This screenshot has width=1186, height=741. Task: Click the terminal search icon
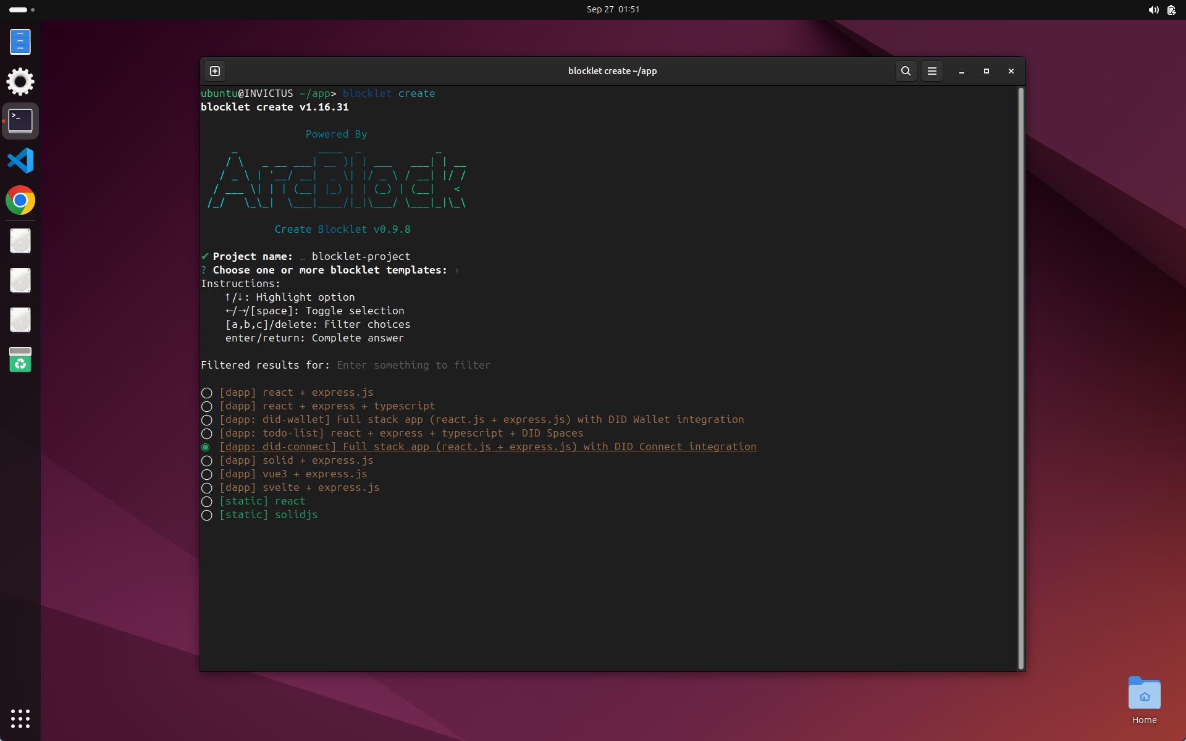point(906,71)
